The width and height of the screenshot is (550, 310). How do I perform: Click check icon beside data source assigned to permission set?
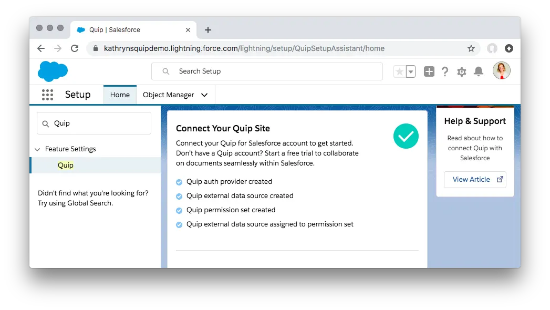click(x=179, y=225)
